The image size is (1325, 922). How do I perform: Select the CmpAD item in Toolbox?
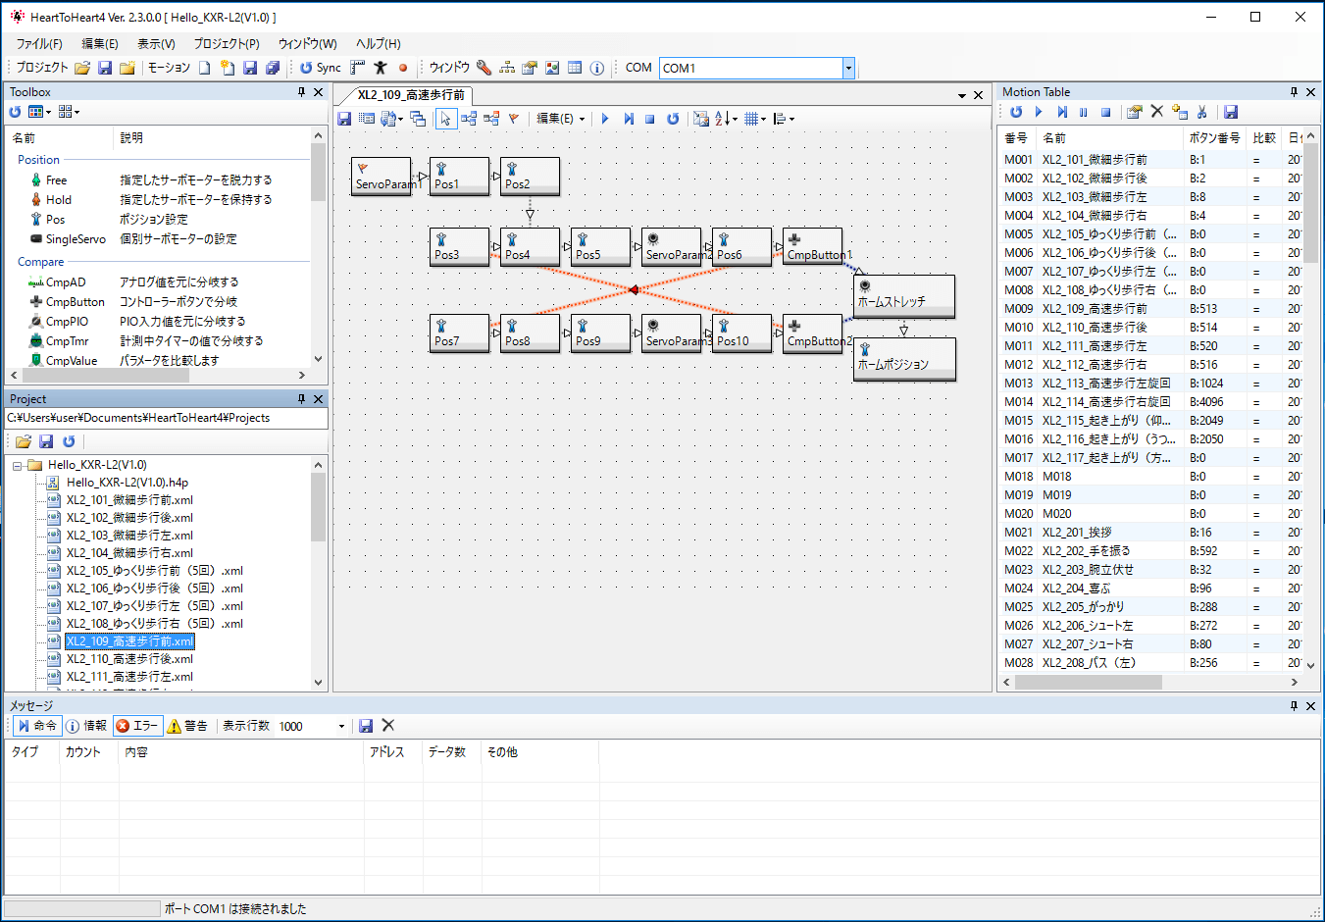pyautogui.click(x=66, y=282)
